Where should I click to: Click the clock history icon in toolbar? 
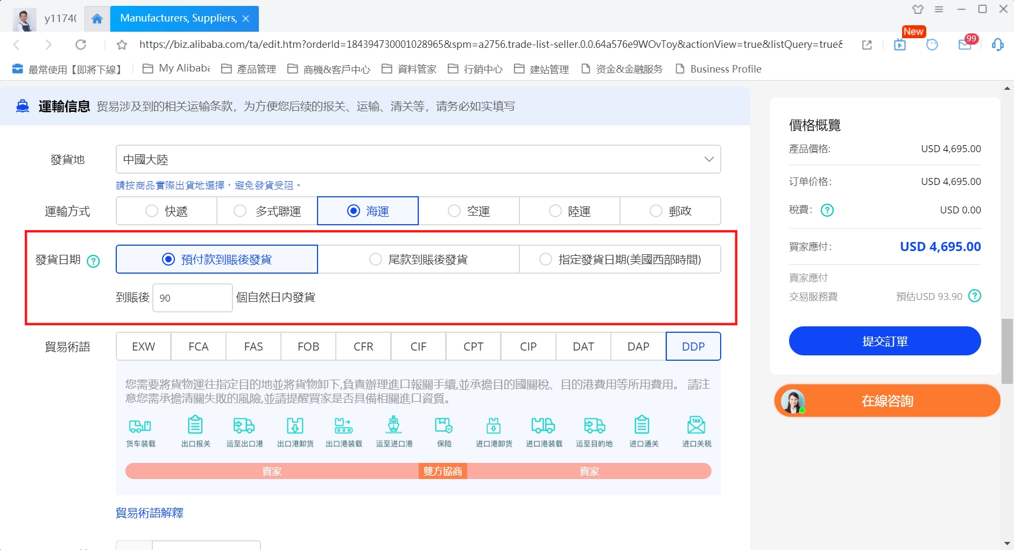pos(932,45)
